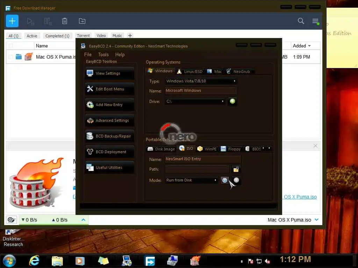Click the move-to-folder toolbar icon
Viewport: 358px width, 268px height.
coord(82,21)
